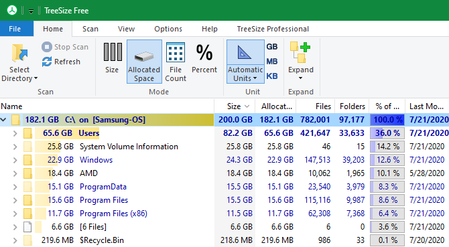Click the 782,001 files count cell
449x247 pixels.
pos(315,120)
